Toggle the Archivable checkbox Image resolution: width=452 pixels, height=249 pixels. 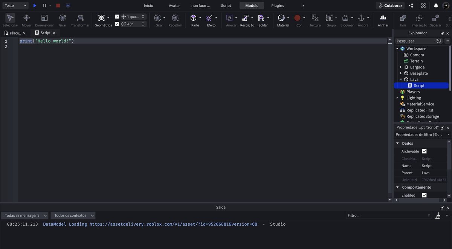tap(424, 151)
